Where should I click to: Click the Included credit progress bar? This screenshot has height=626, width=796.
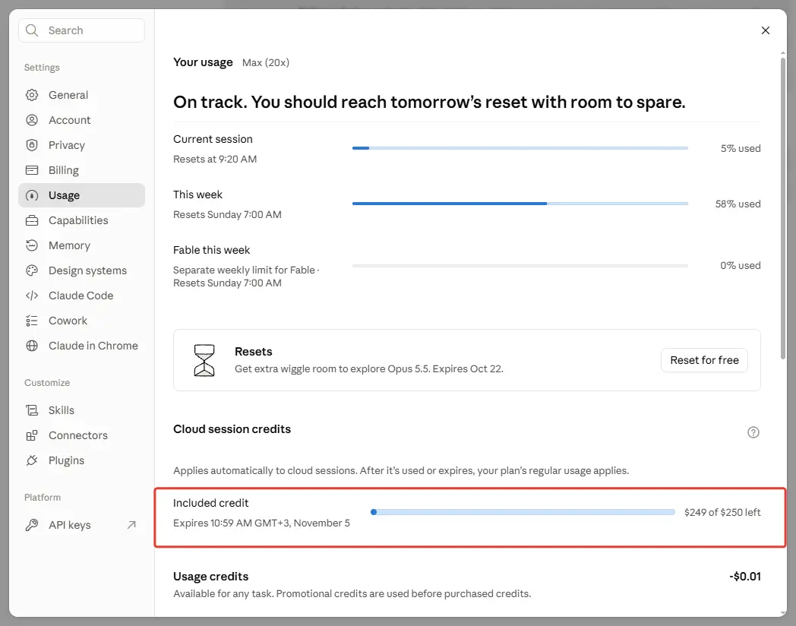click(523, 512)
